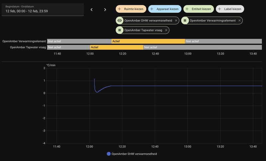Click the Ruimte kiezen button
Image resolution: width=266 pixels, height=161 pixels.
click(131, 9)
